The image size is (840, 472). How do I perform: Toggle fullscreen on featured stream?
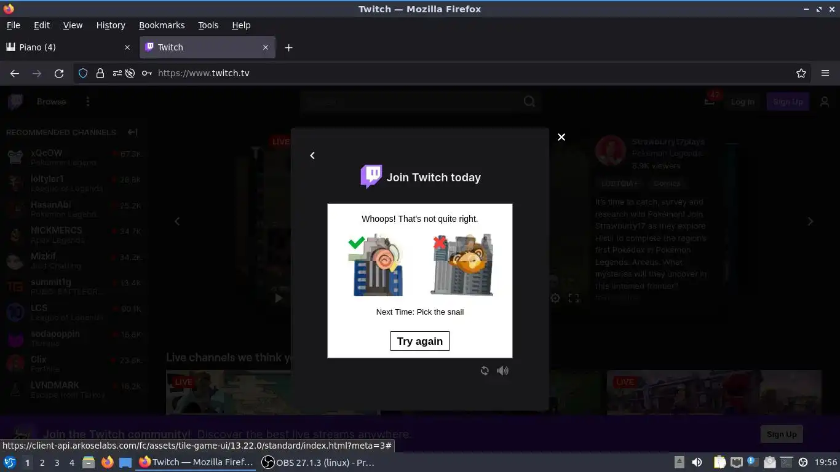tap(574, 298)
